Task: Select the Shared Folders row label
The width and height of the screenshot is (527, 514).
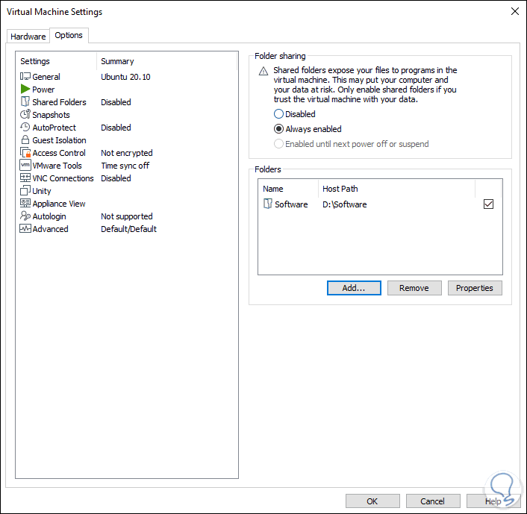Action: 59,102
